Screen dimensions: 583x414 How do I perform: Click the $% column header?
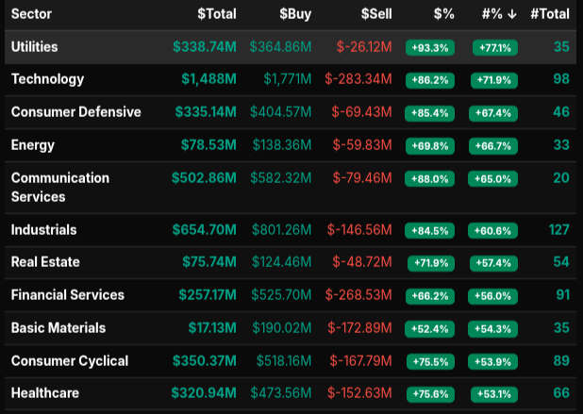click(x=443, y=14)
